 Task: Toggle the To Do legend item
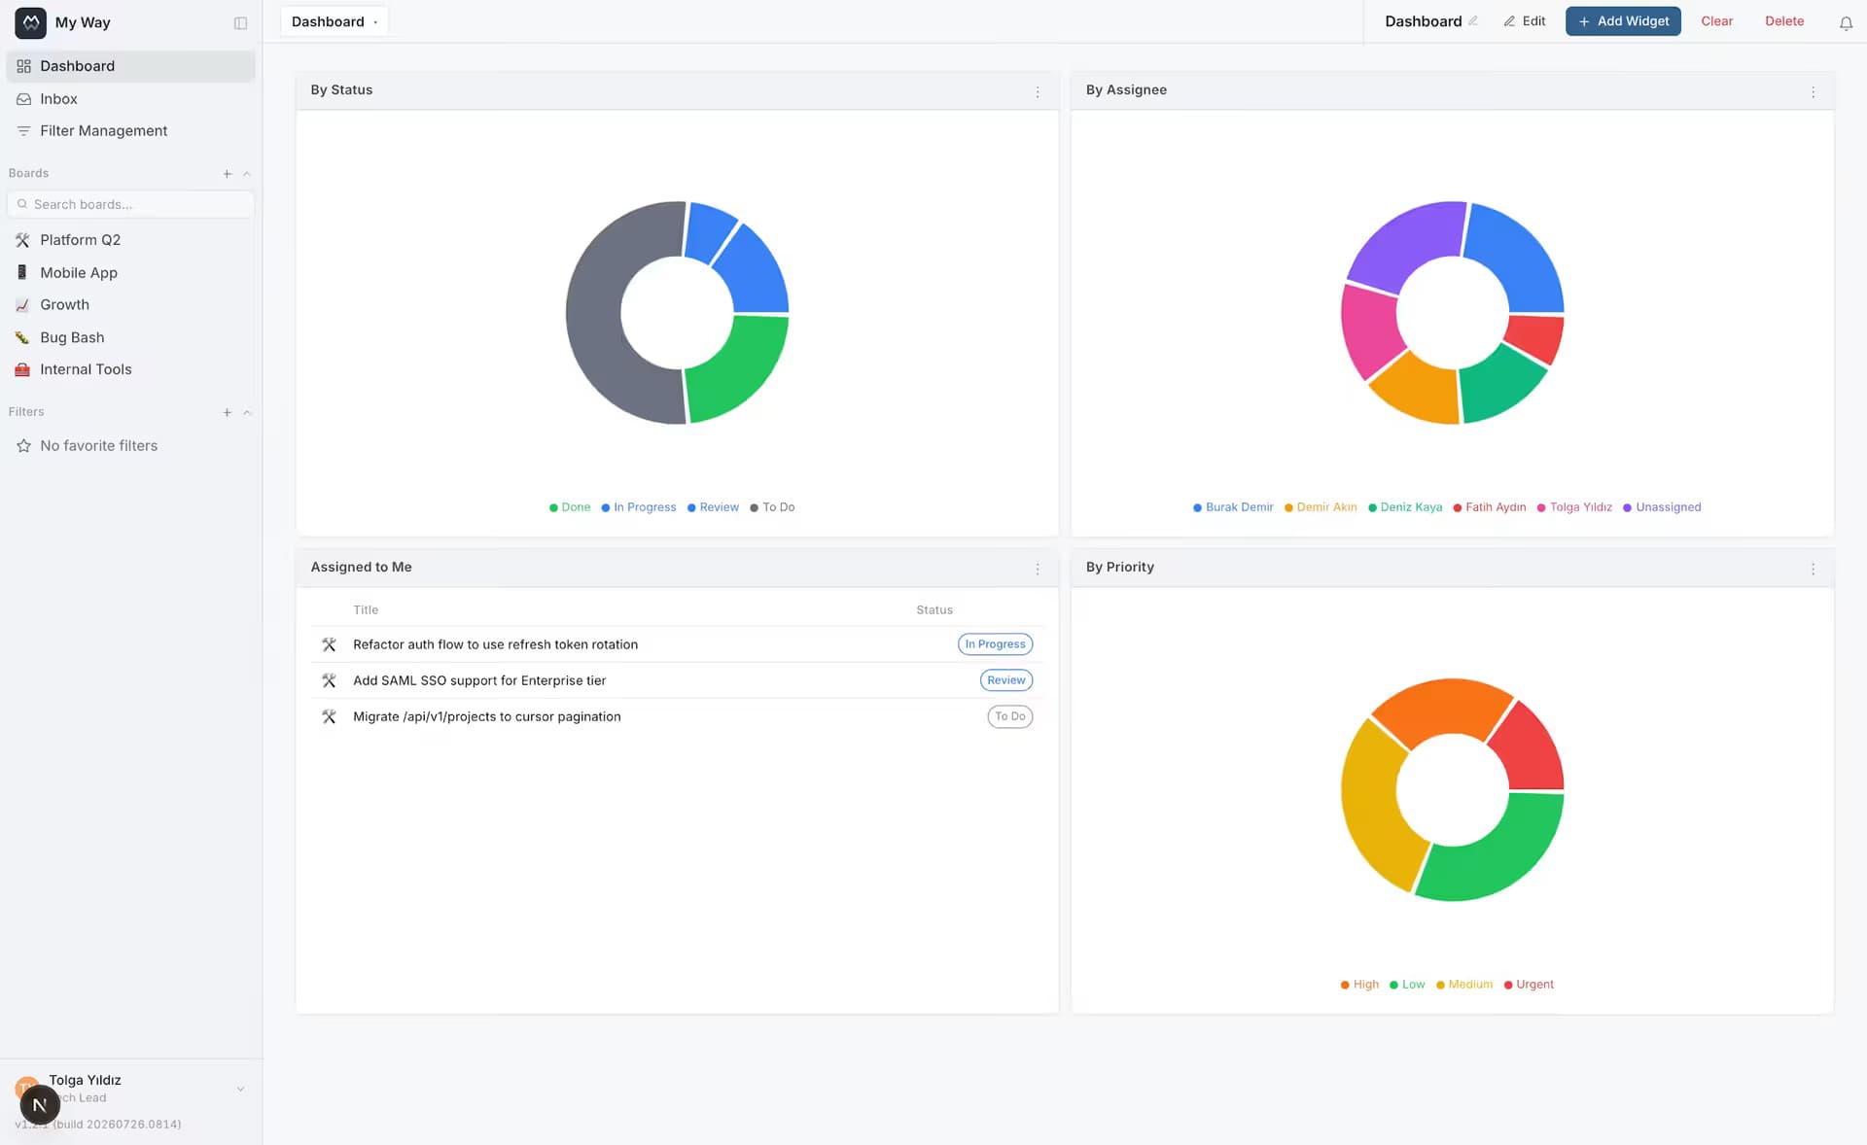point(772,507)
